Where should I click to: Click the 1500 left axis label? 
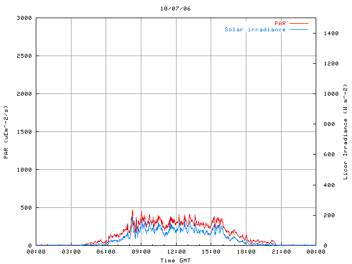pos(24,132)
